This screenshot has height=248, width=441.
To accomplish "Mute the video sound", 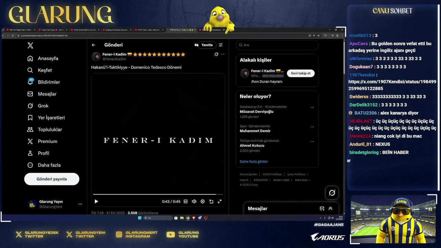I will pyautogui.click(x=194, y=201).
